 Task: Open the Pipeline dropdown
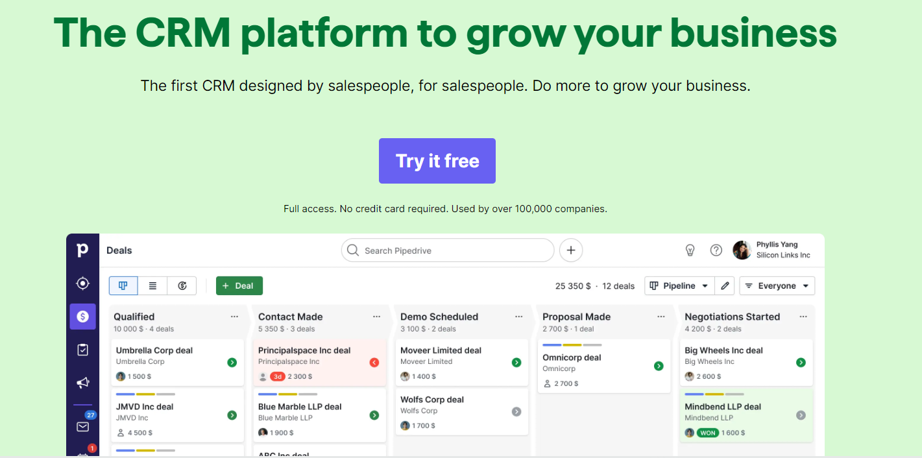click(679, 285)
